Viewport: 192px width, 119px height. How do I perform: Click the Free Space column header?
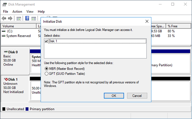(159, 26)
